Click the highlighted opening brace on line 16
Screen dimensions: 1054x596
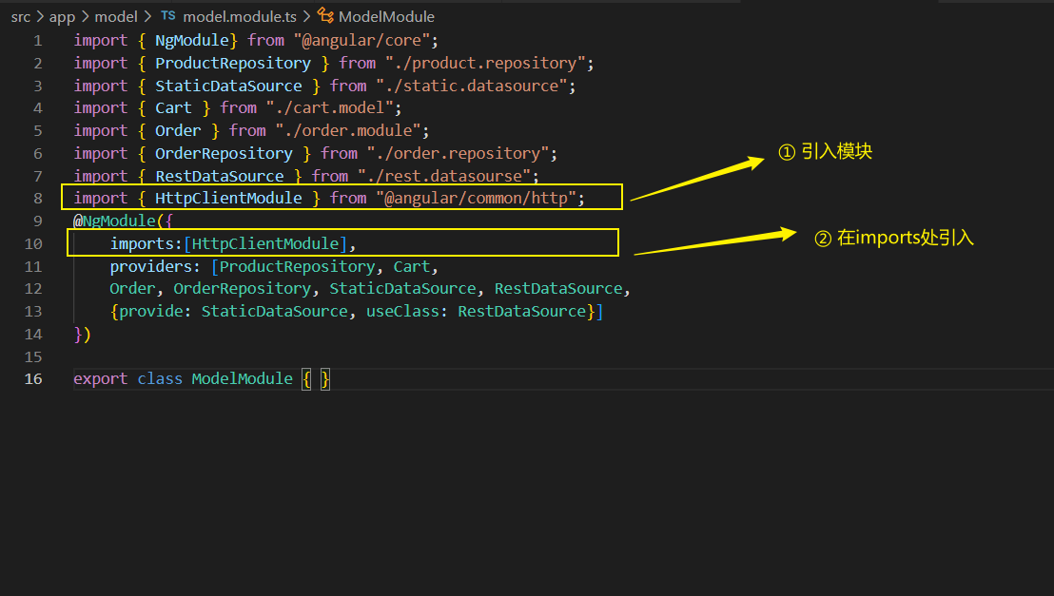(x=306, y=379)
